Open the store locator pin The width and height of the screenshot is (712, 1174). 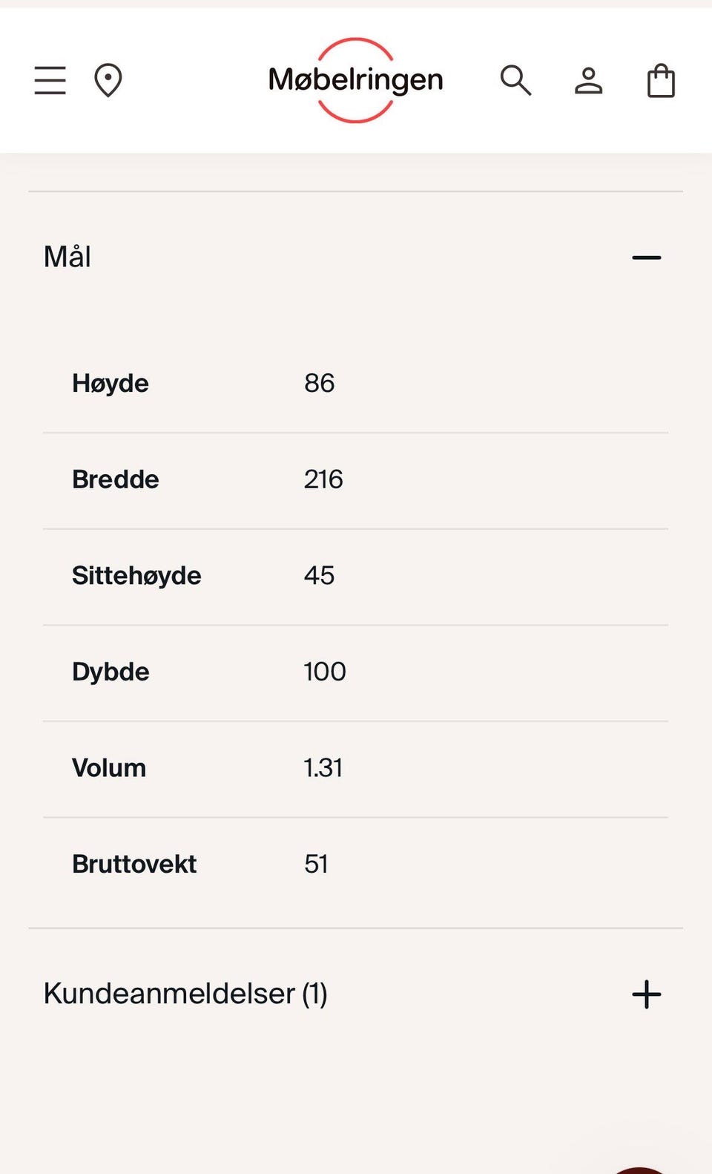108,80
